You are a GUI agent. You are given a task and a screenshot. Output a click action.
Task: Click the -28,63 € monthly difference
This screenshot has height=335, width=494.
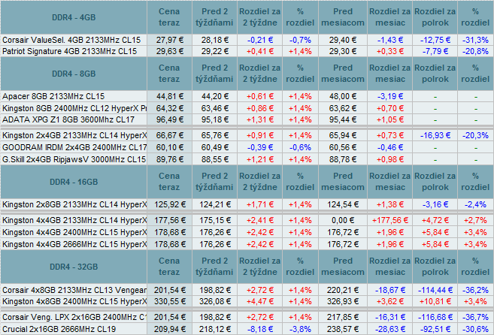[390, 329]
